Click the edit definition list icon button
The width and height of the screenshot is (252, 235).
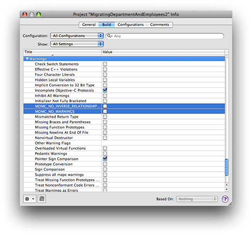point(42,199)
